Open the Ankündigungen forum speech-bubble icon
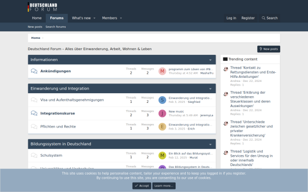The image size is (308, 192). (34, 71)
